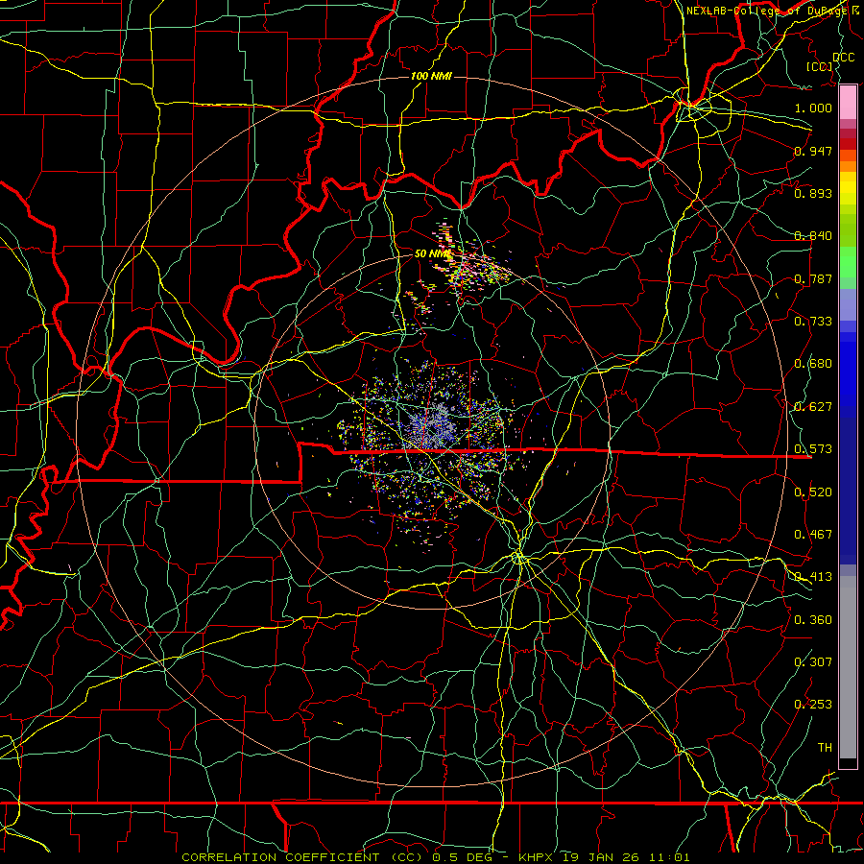Click the 0.680 legend value
This screenshot has height=864, width=864.
(813, 364)
